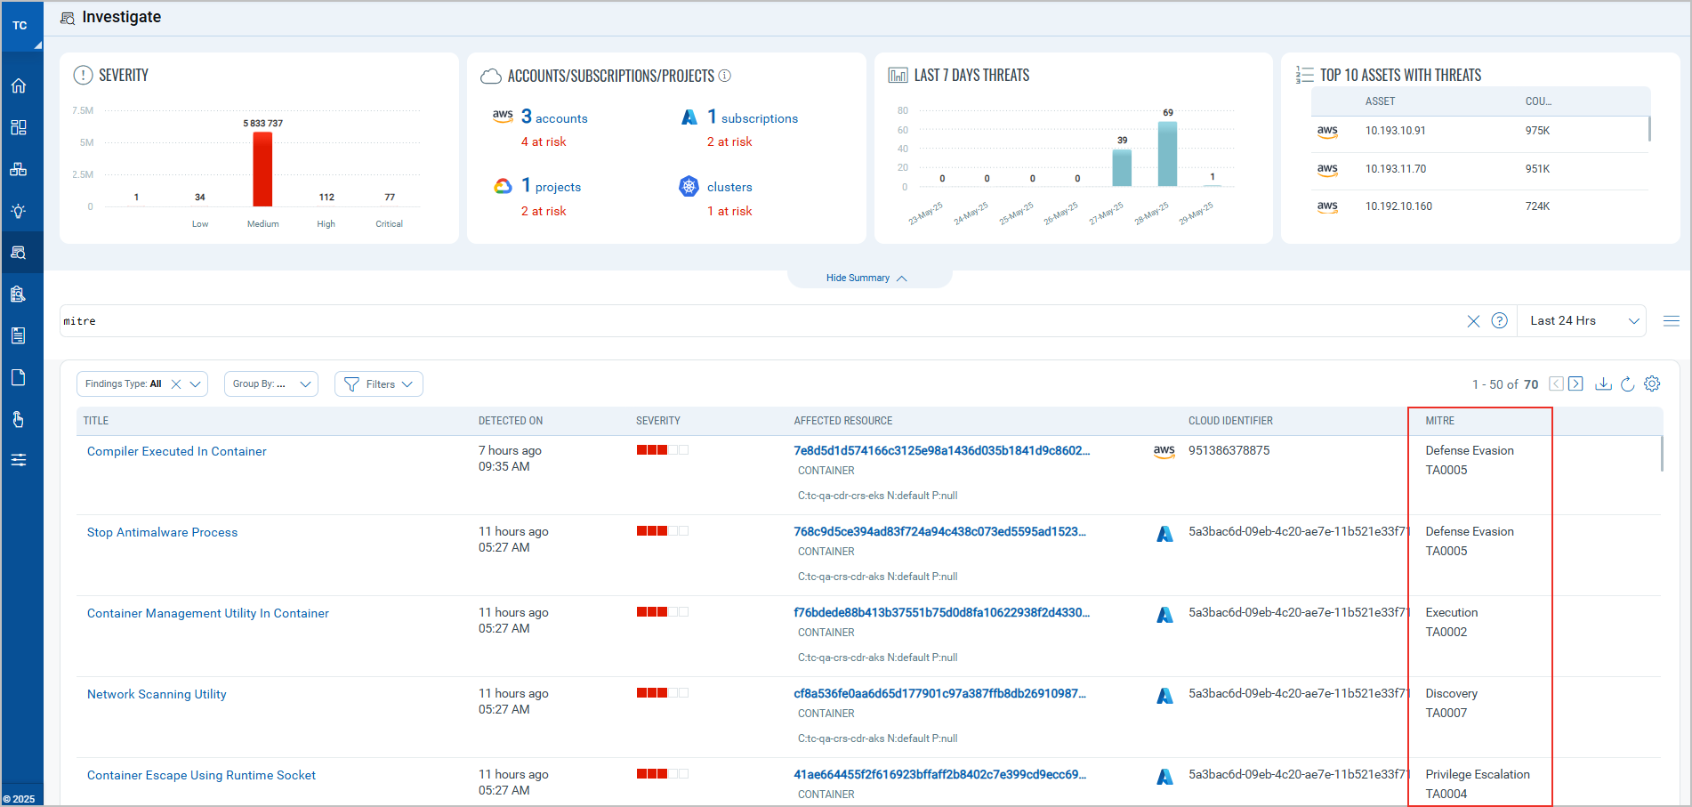Open the settings sliders sidebar icon

click(x=19, y=460)
